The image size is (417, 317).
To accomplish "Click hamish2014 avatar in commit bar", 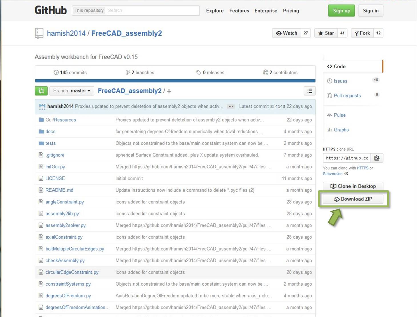I will coord(42,106).
